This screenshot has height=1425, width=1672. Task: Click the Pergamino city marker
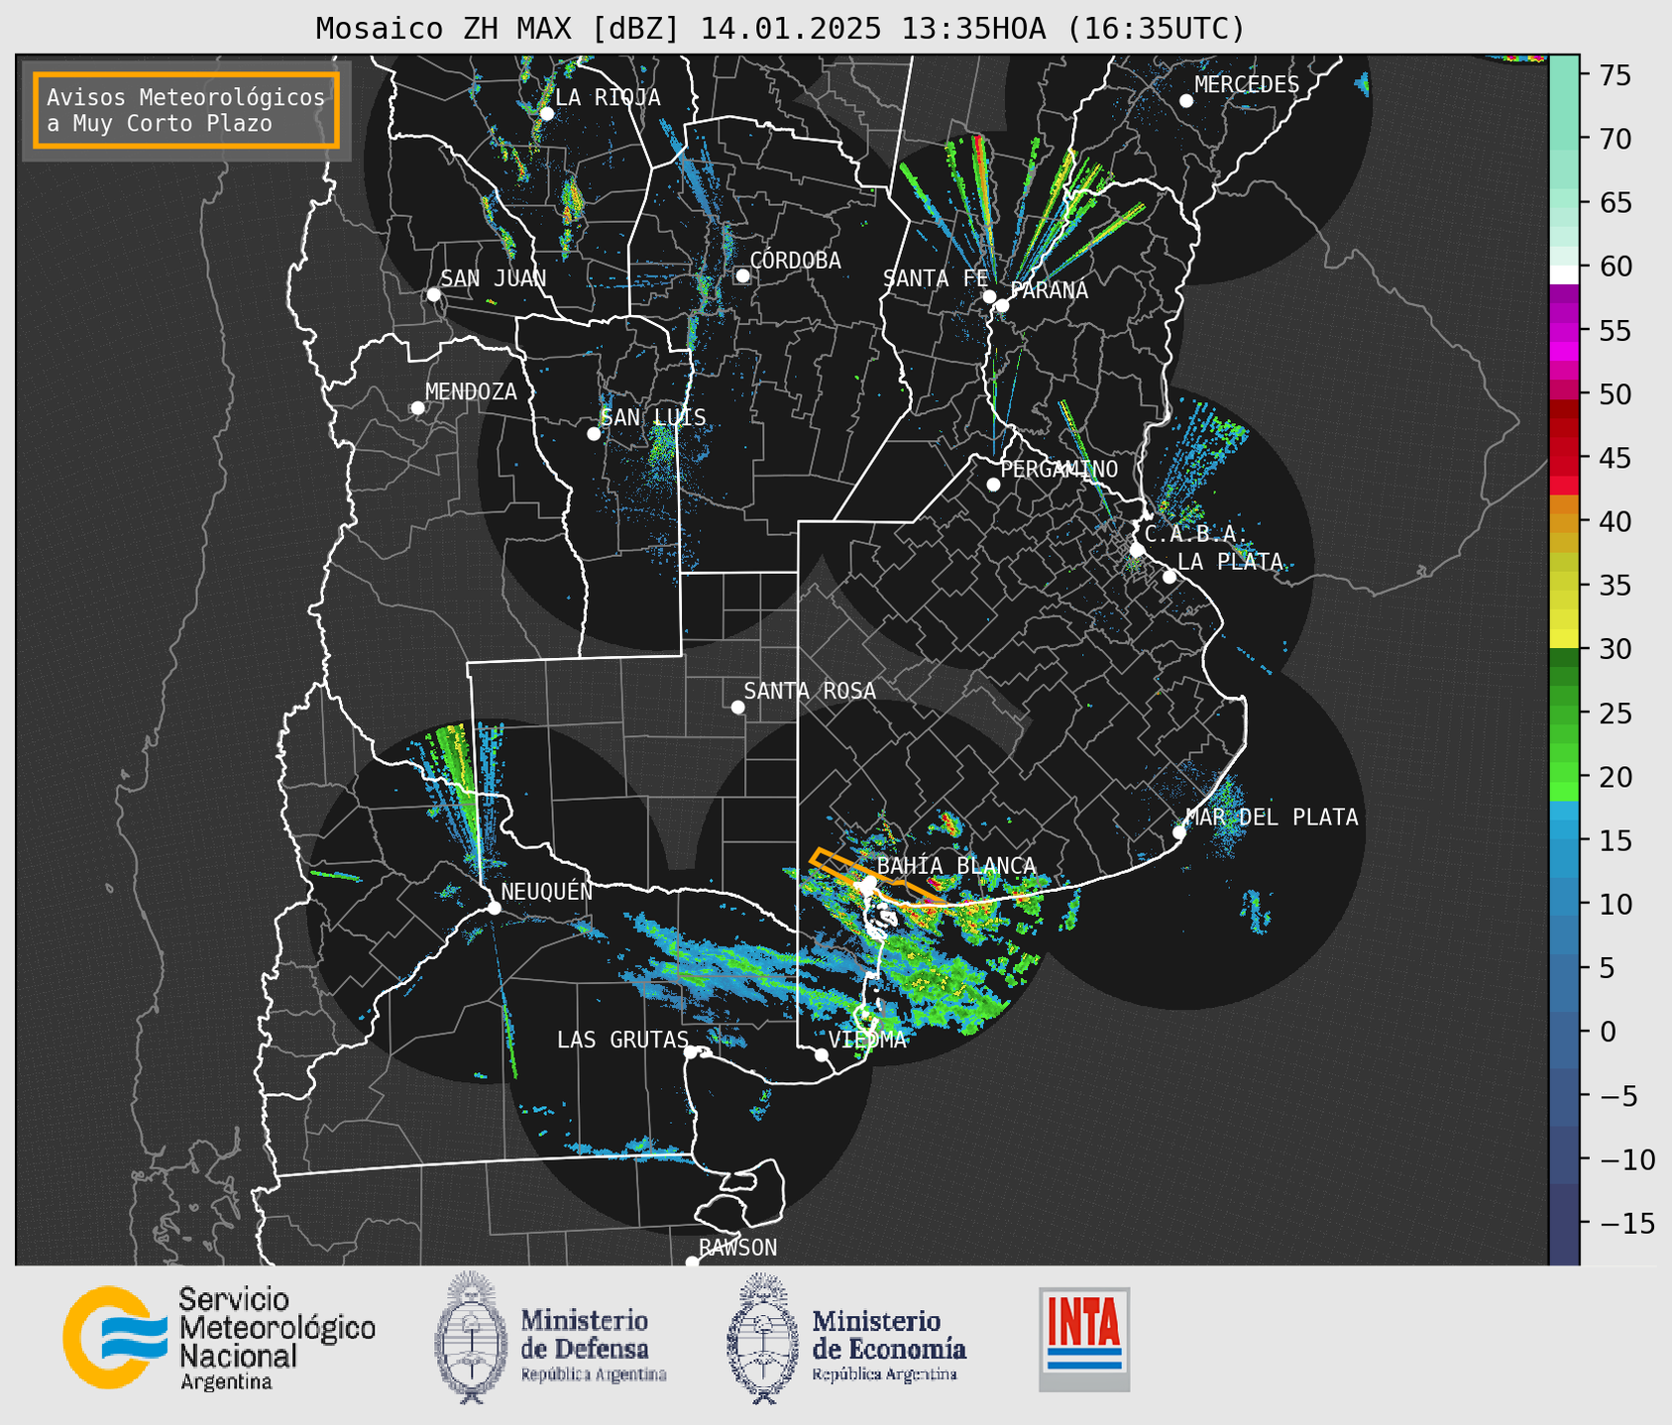tap(993, 485)
